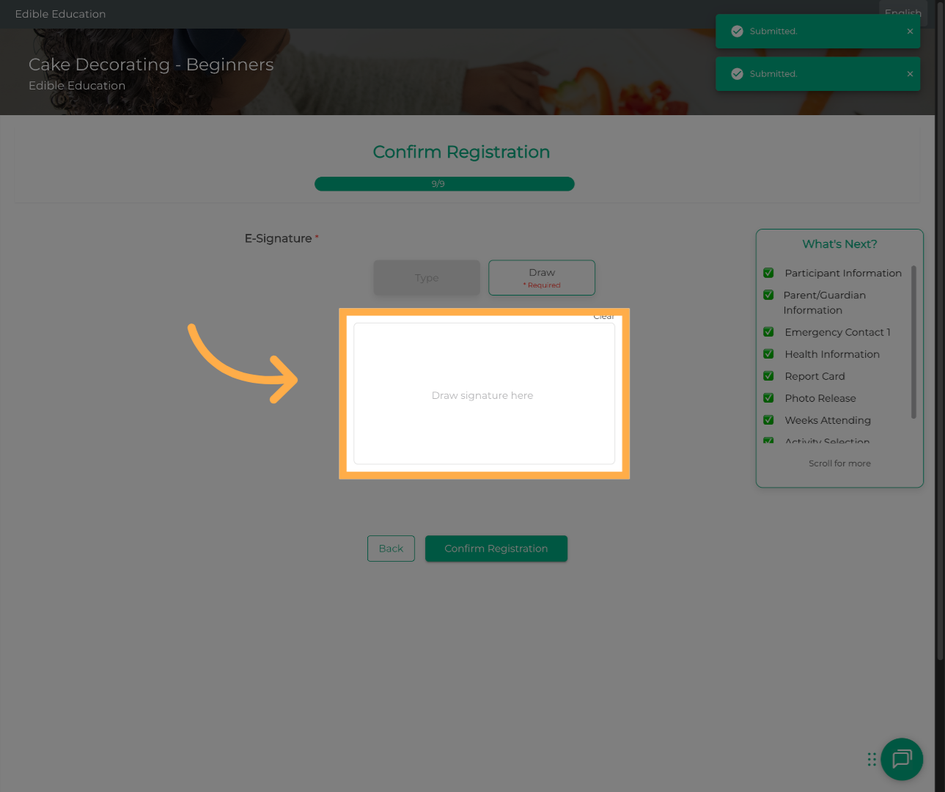945x792 pixels.
Task: Toggle the Photo Release checkbox
Action: click(768, 398)
